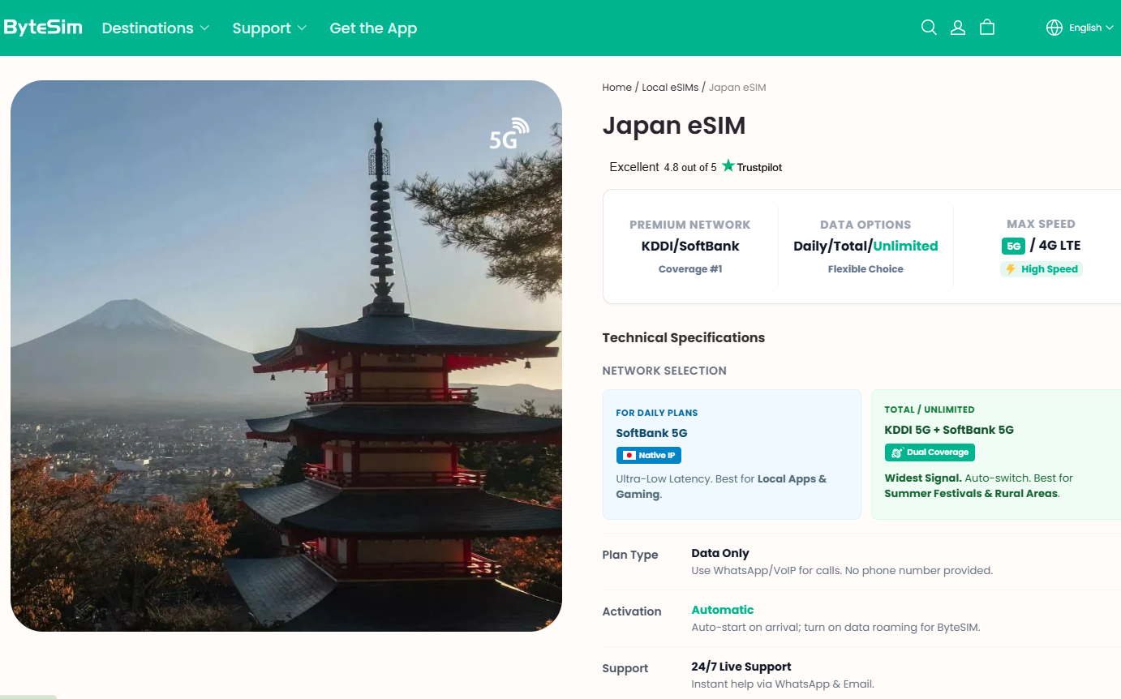Click the Technical Specifications heading

(684, 337)
